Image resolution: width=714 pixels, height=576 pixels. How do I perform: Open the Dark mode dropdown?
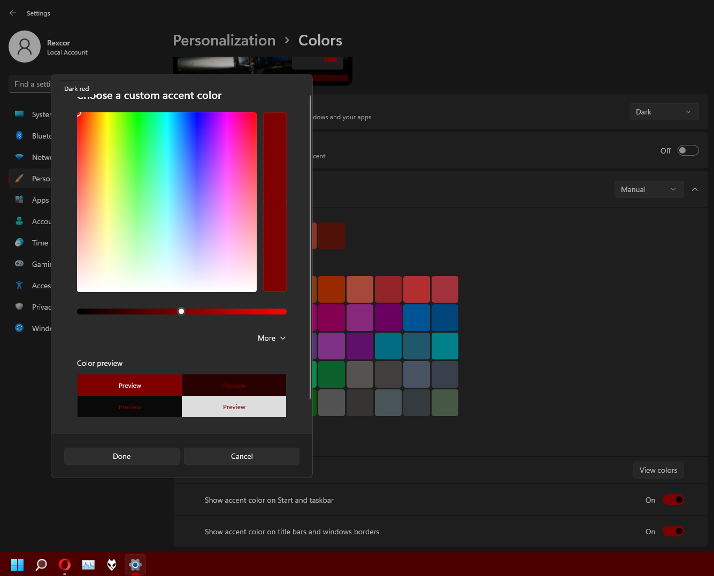664,112
